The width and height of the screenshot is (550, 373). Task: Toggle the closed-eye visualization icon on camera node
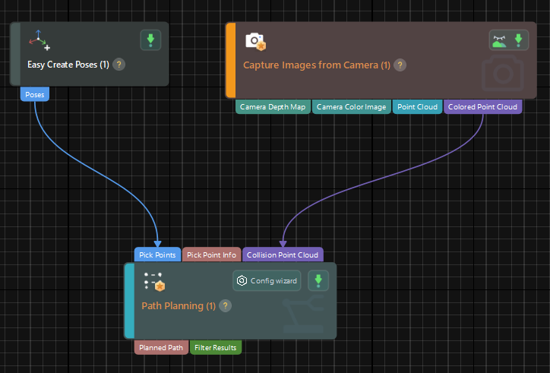pyautogui.click(x=499, y=40)
